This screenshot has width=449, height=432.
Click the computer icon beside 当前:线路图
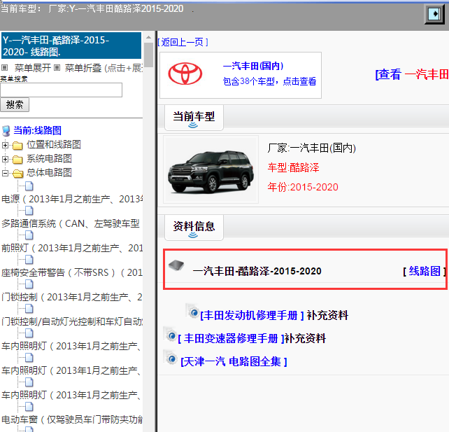click(6, 131)
